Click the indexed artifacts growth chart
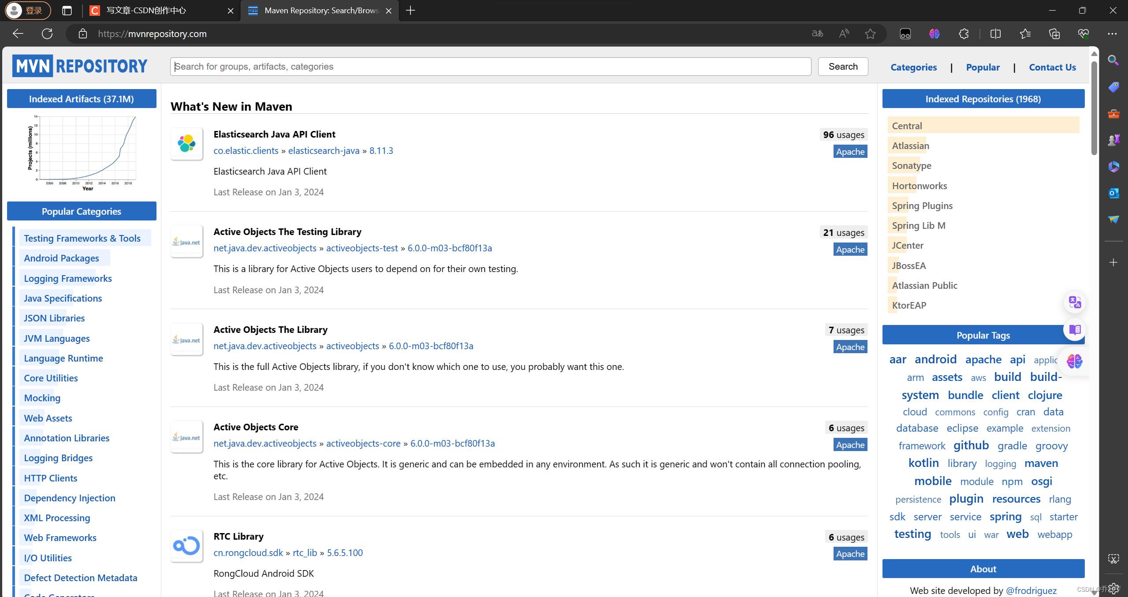This screenshot has height=597, width=1128. point(82,153)
